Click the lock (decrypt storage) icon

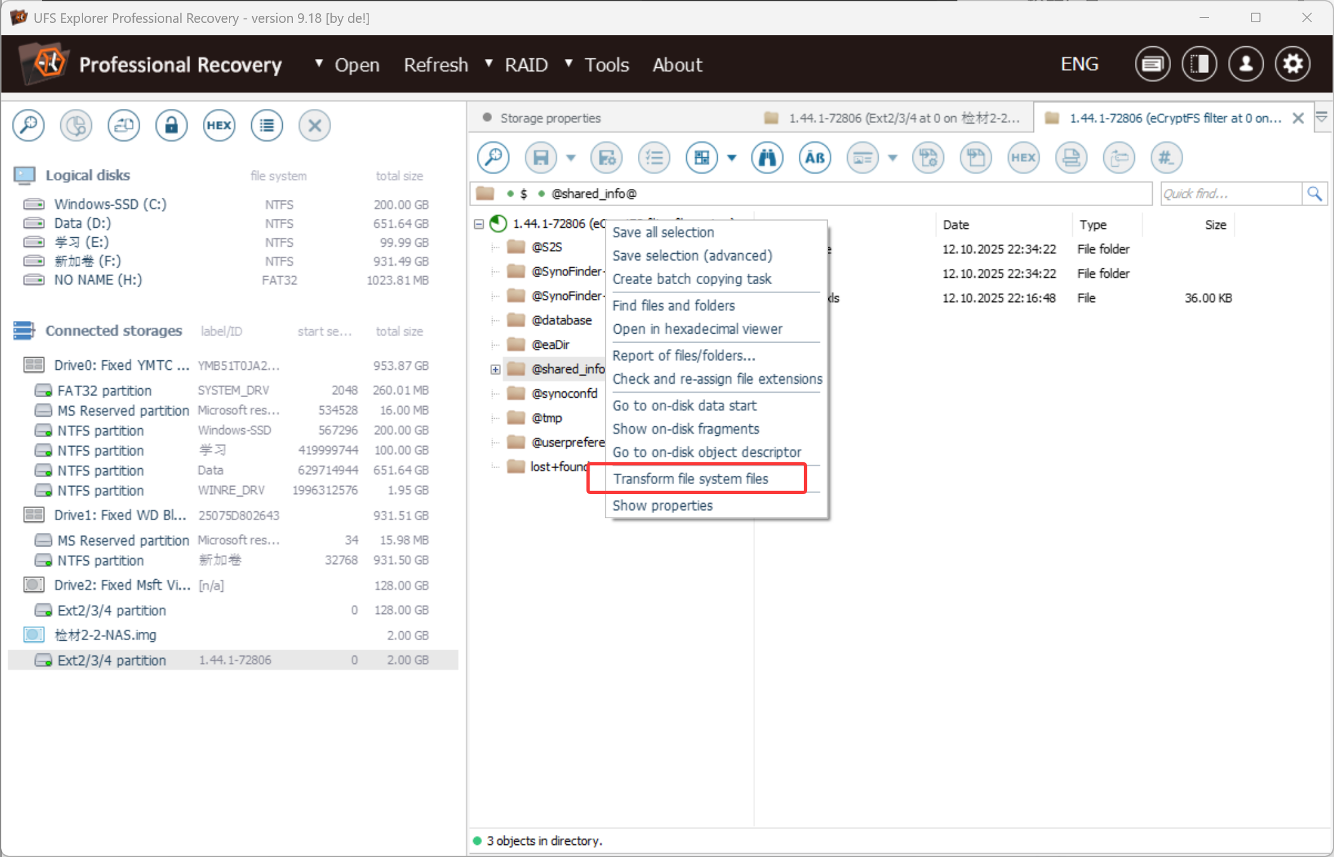pos(171,125)
